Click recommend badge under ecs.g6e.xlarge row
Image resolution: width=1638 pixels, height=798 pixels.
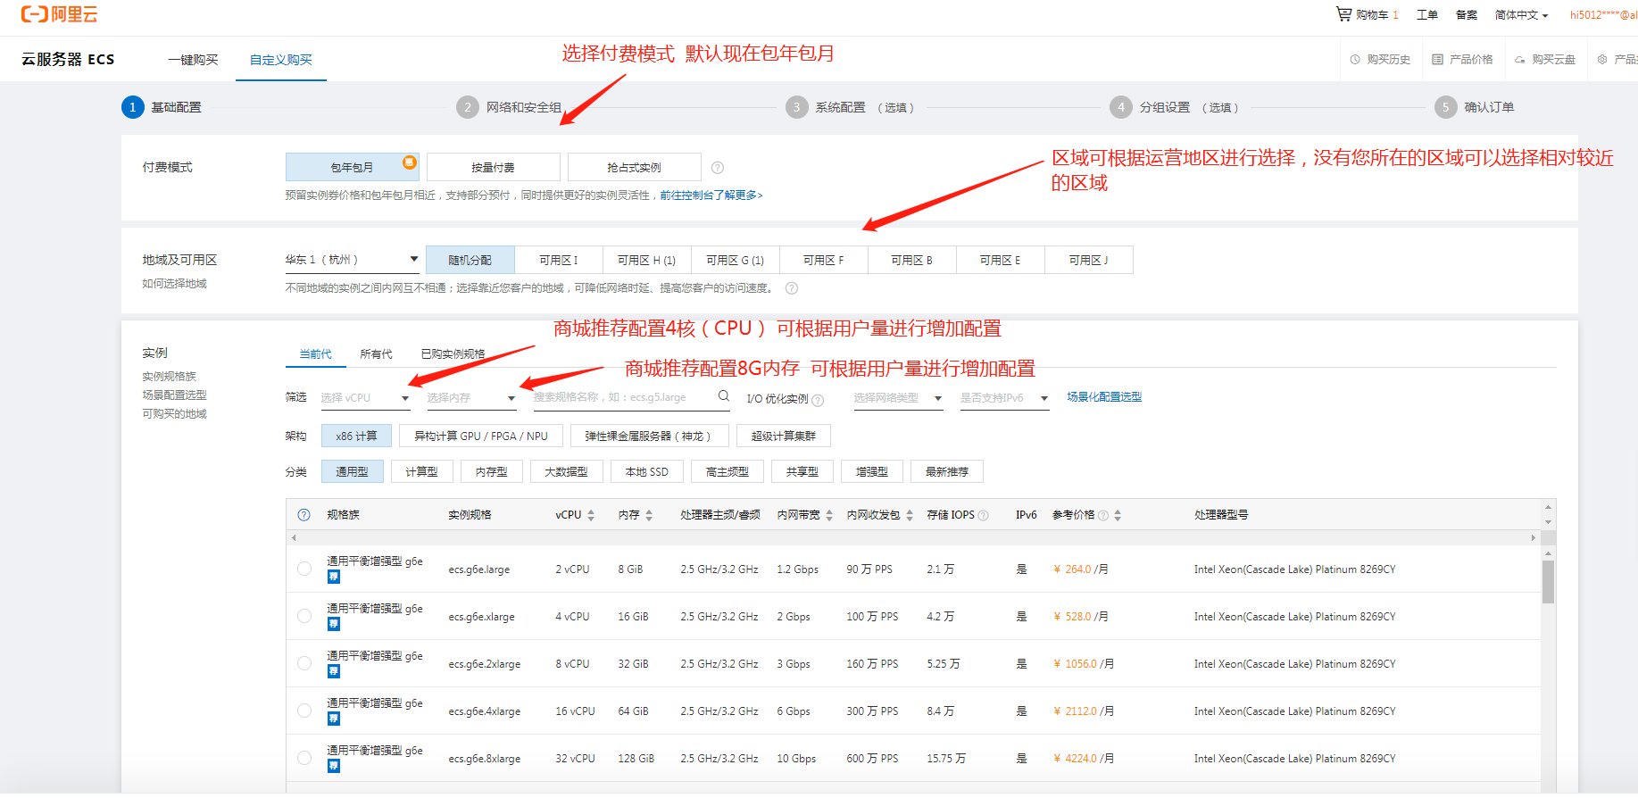point(333,624)
